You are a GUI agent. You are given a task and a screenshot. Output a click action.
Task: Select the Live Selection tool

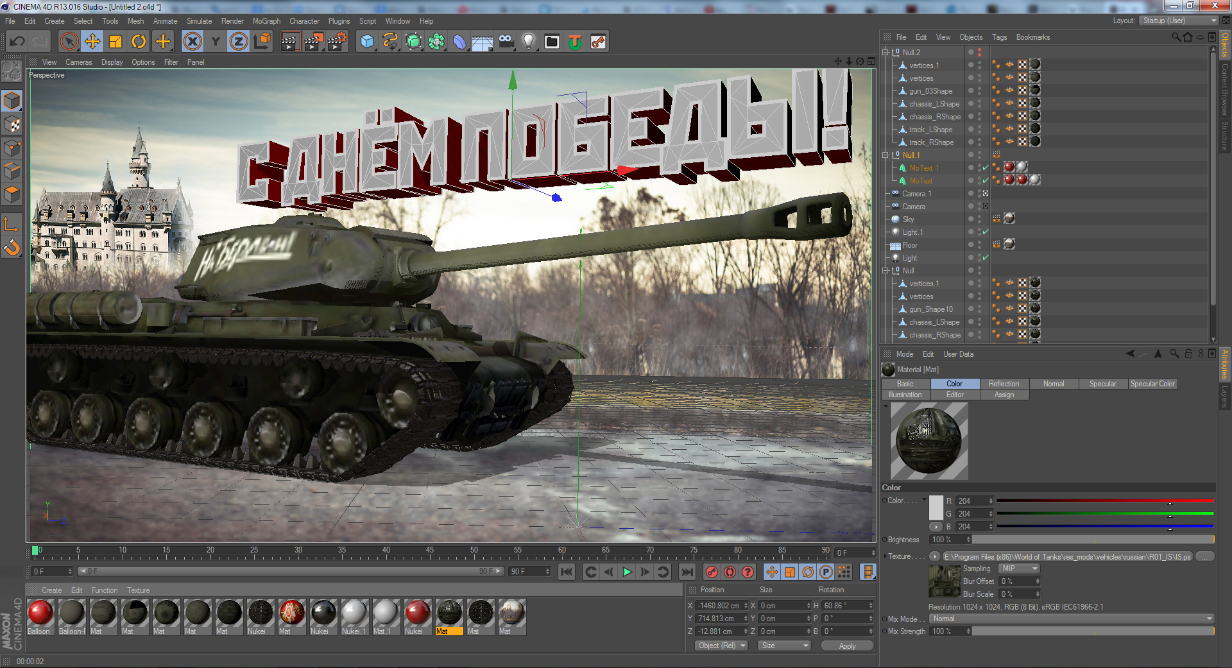click(69, 42)
